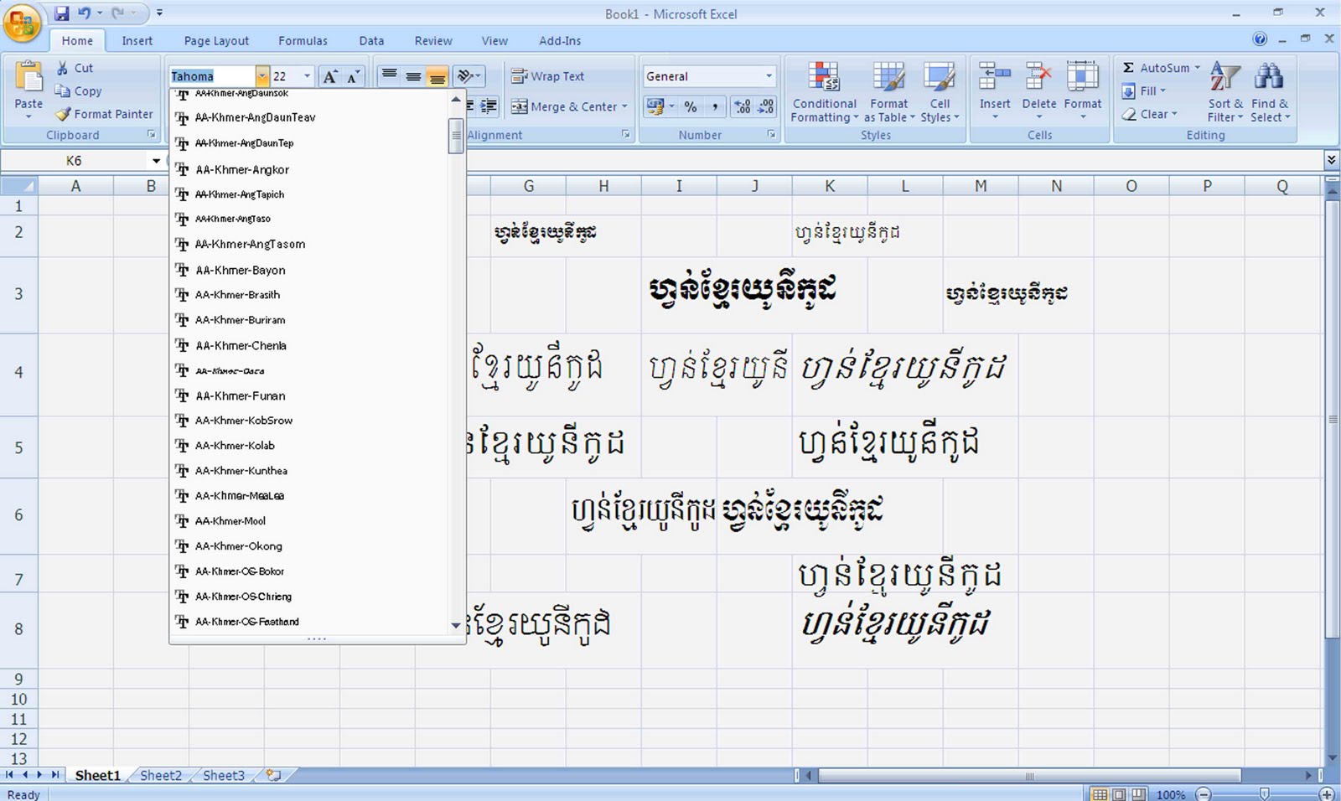The image size is (1341, 801).
Task: Switch to the Formulas tab
Action: 303,40
